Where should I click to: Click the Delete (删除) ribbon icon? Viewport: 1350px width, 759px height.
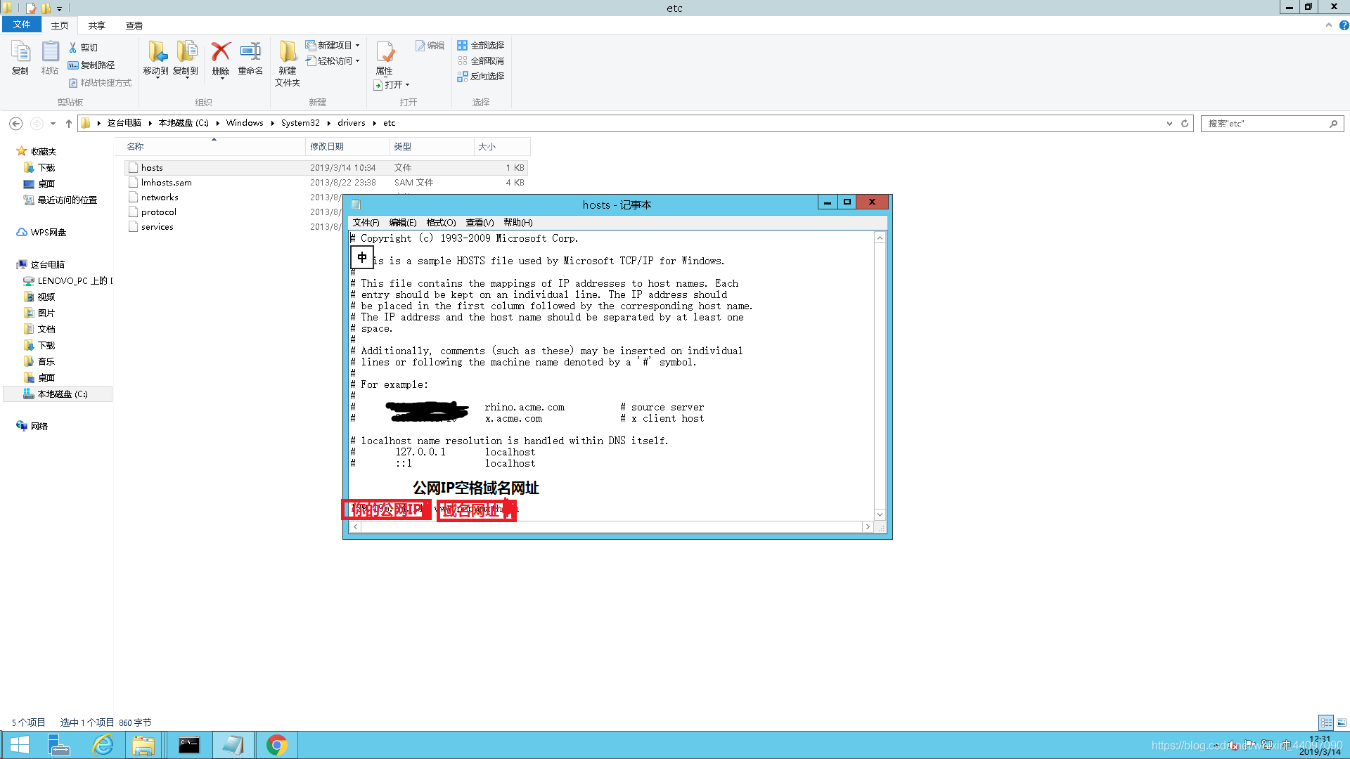(221, 53)
